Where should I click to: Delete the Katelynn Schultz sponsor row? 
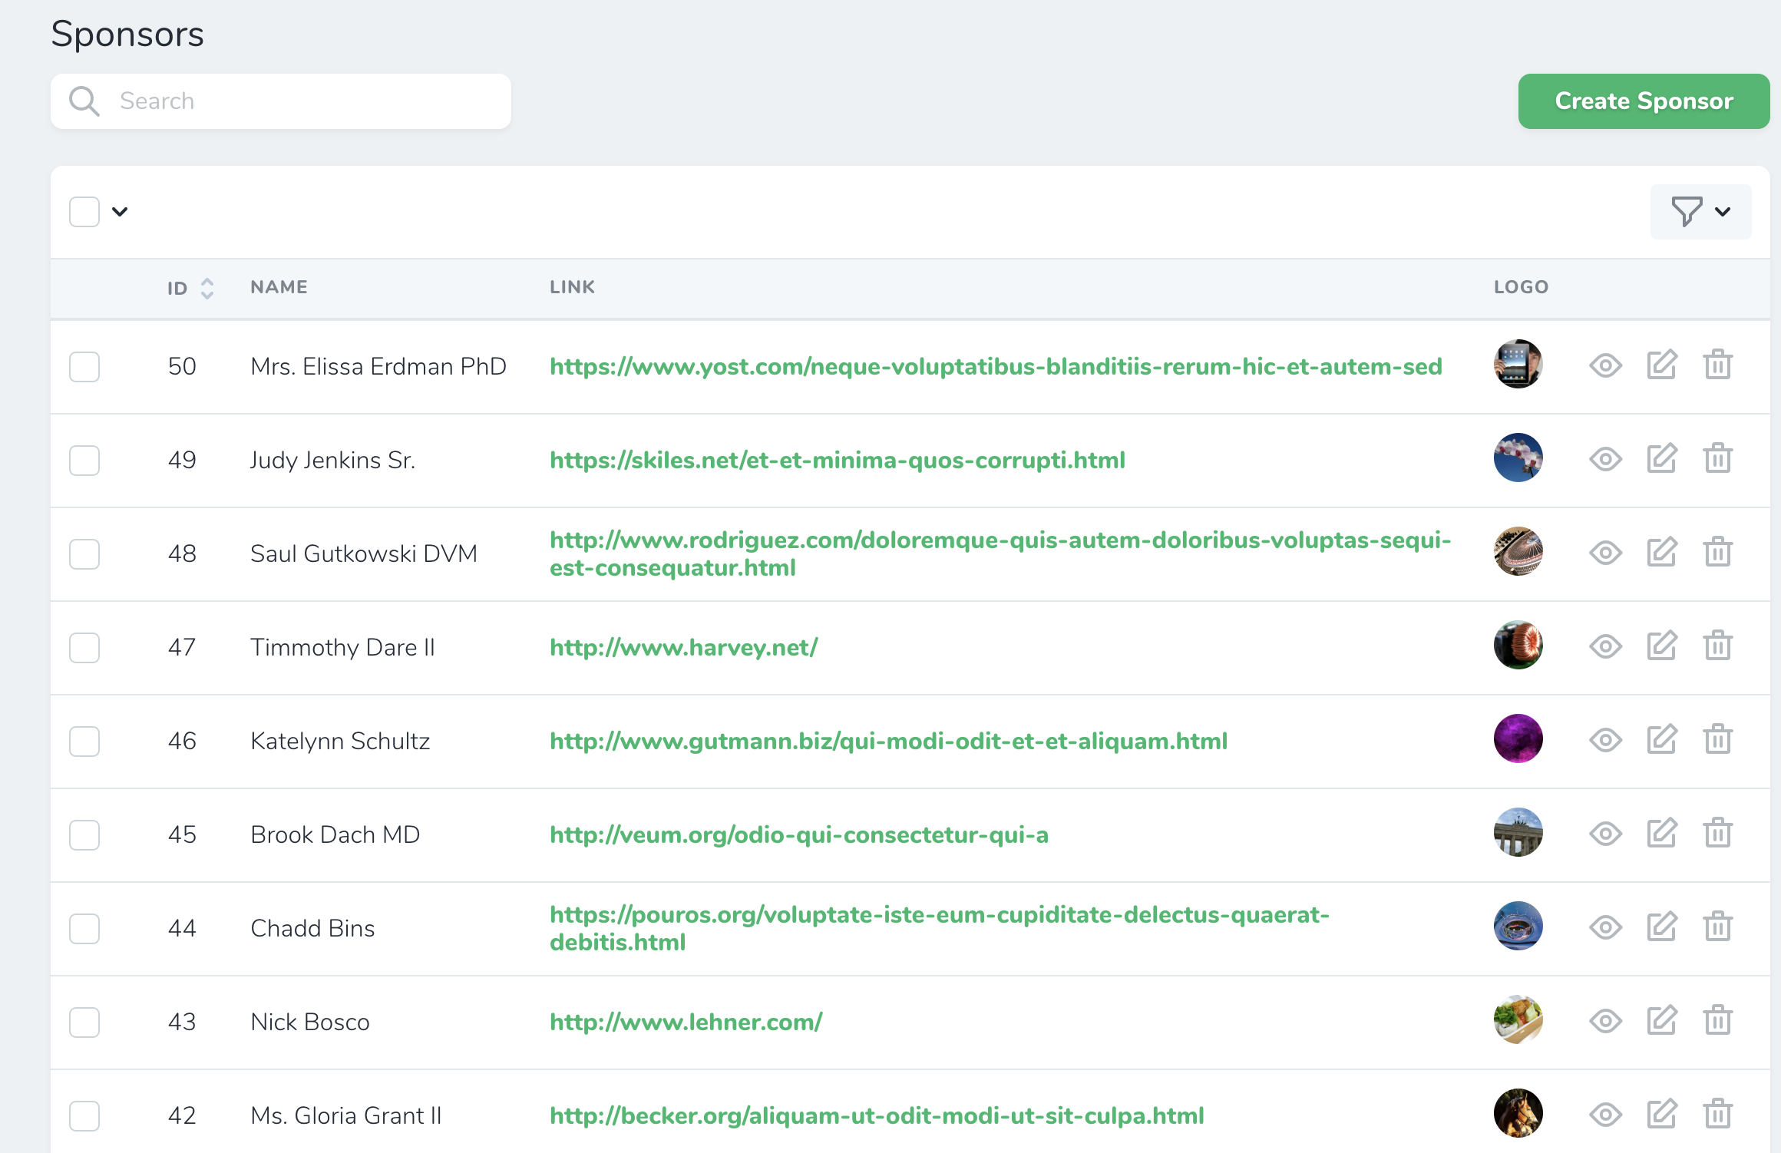[1718, 740]
